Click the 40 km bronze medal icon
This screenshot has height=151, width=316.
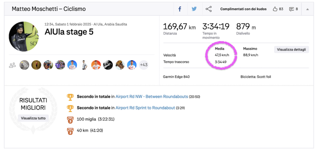click(x=70, y=131)
